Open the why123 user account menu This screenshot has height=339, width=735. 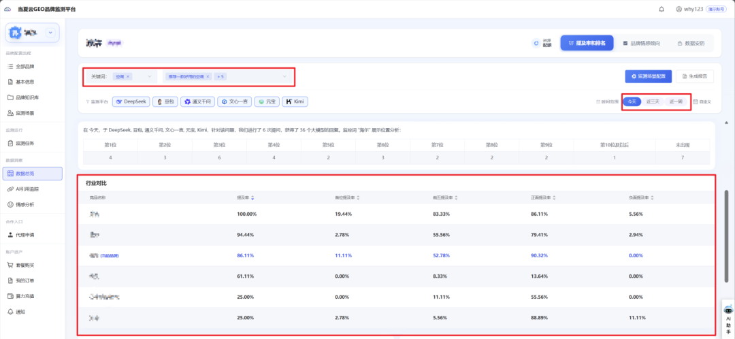point(689,9)
